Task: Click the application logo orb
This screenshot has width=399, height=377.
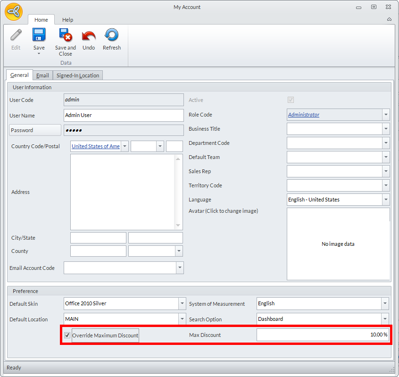Action: pos(14,12)
